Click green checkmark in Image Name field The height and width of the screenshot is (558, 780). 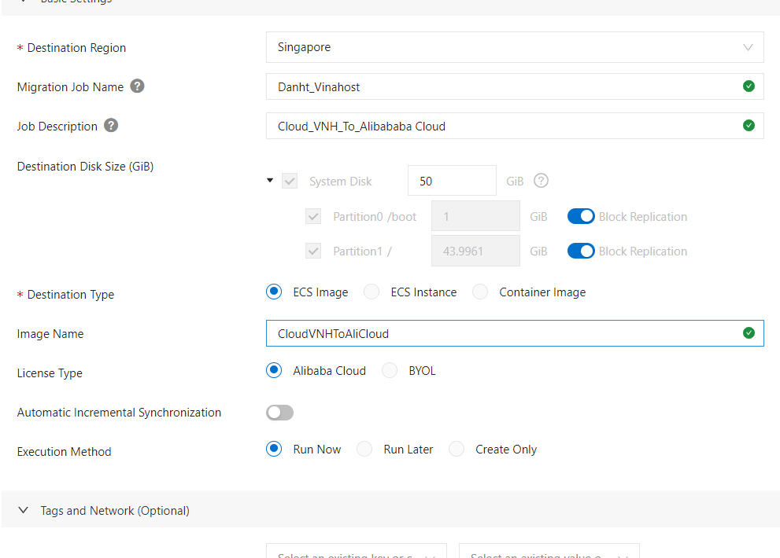[x=749, y=333]
